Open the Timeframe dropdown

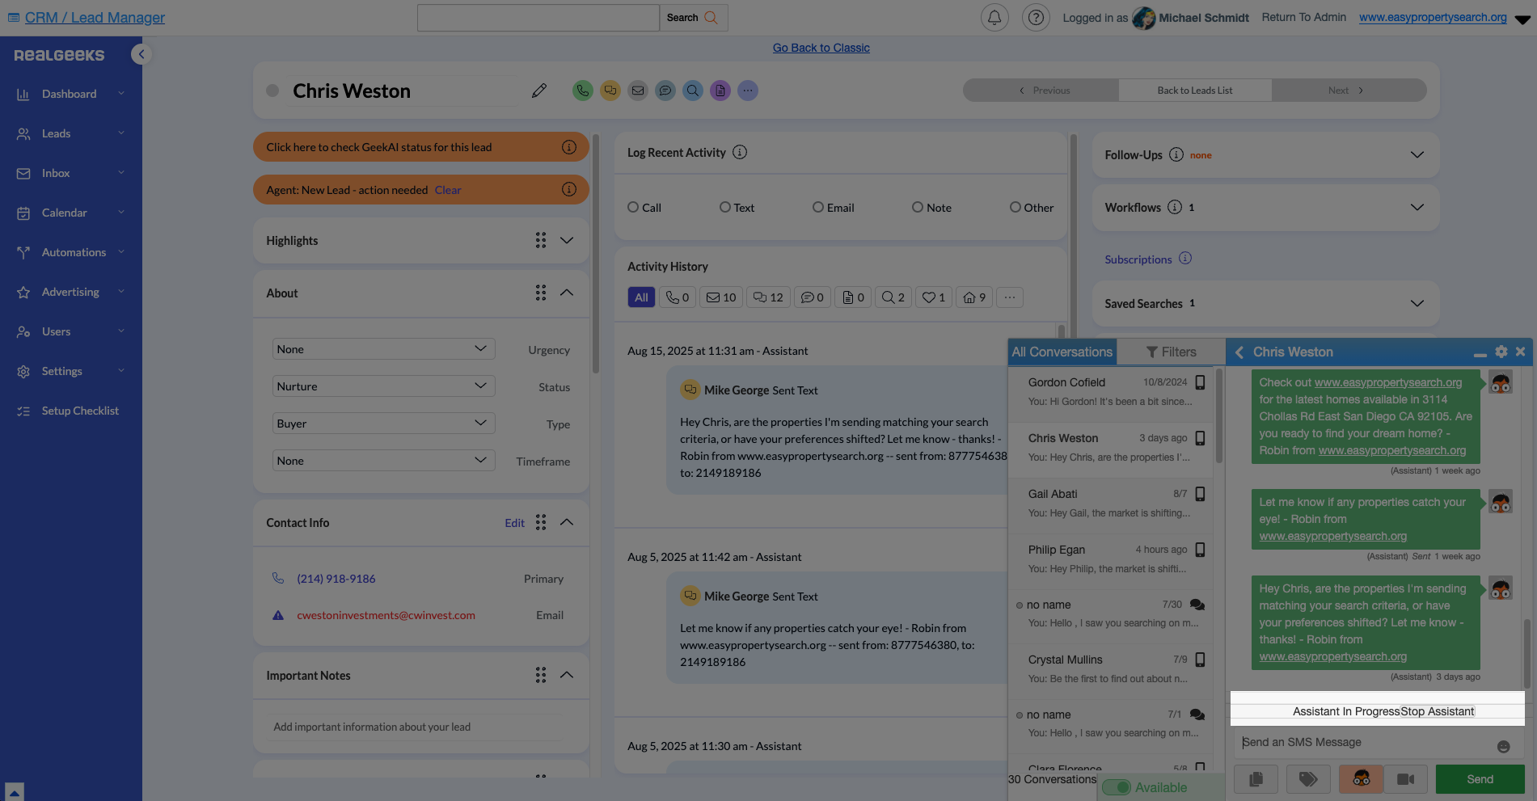tap(383, 461)
